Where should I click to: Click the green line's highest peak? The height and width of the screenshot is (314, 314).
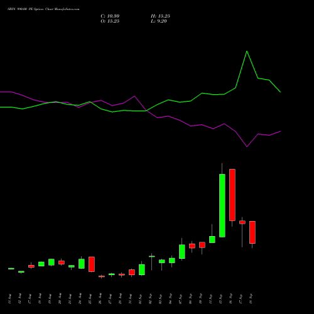click(247, 51)
